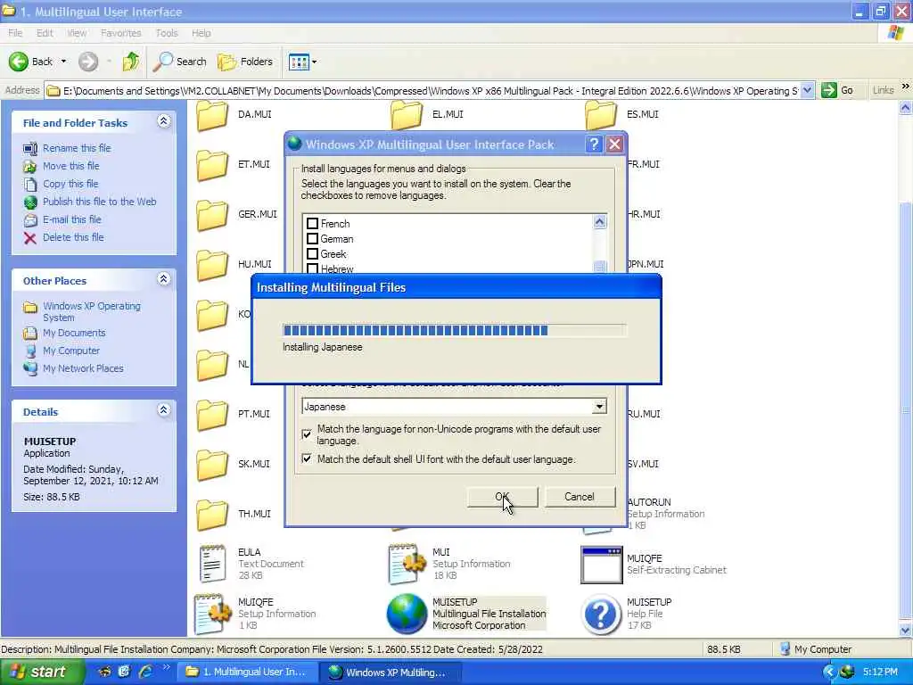Open My Documents in Other Places
Viewport: 913px width, 685px height.
[74, 333]
